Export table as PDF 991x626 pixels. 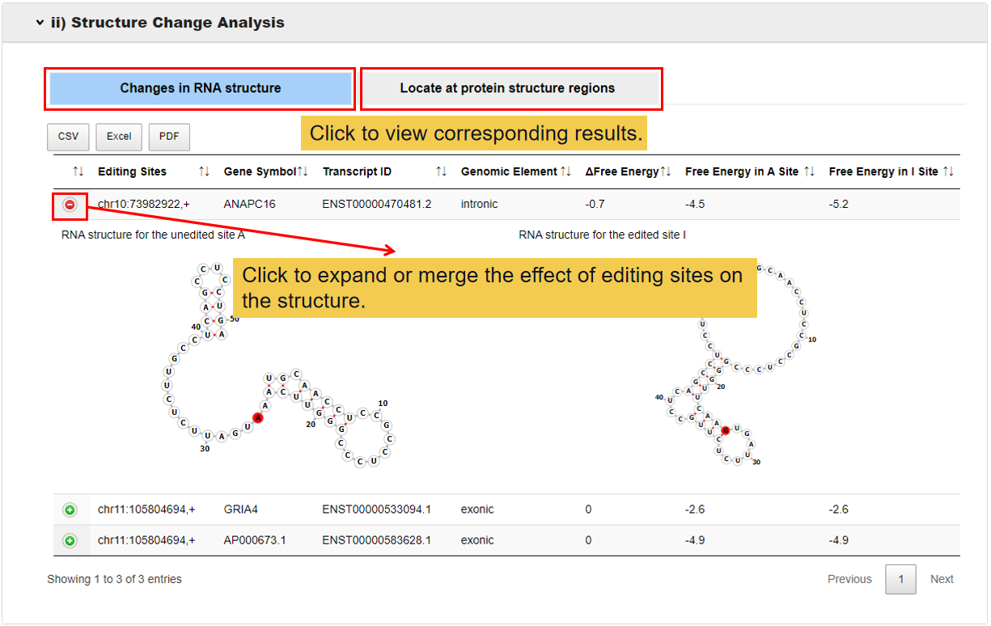pos(169,137)
